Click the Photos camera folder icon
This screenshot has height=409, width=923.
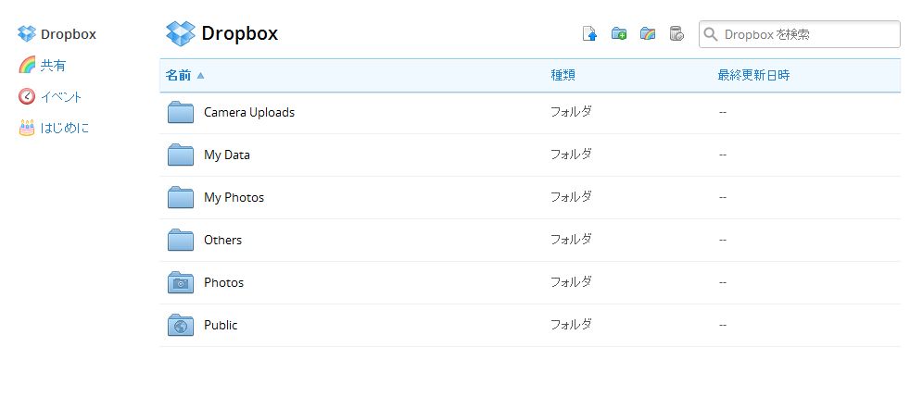[x=181, y=282]
